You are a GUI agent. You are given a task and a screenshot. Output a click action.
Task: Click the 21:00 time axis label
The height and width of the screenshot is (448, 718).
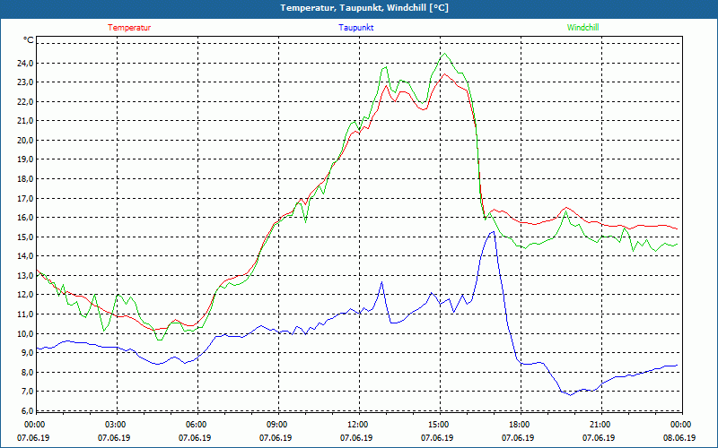click(600, 425)
